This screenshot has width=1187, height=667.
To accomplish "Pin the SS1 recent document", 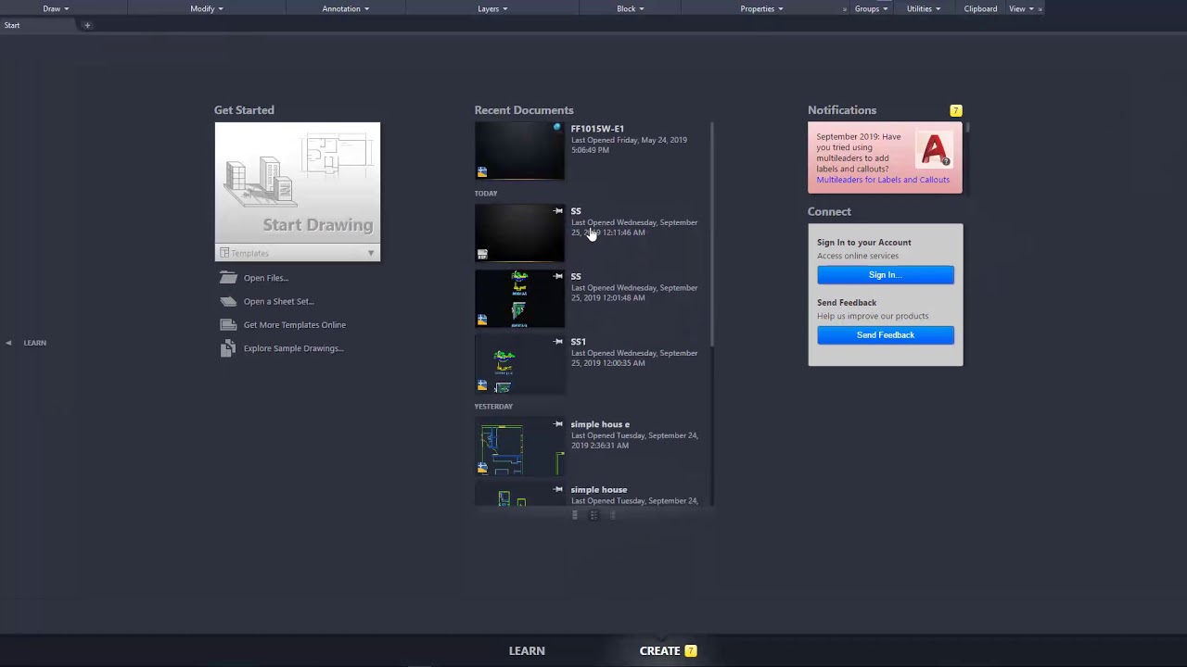I will coord(558,341).
